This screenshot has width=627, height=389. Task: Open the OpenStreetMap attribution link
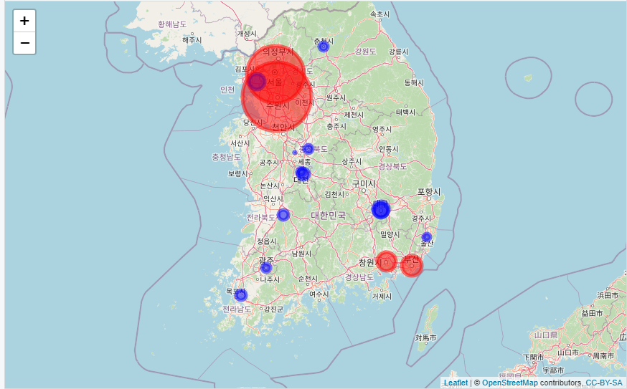tap(510, 383)
